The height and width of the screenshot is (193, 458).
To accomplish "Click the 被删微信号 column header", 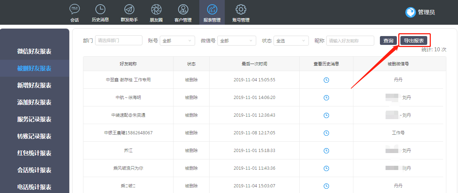I will click(398, 64).
